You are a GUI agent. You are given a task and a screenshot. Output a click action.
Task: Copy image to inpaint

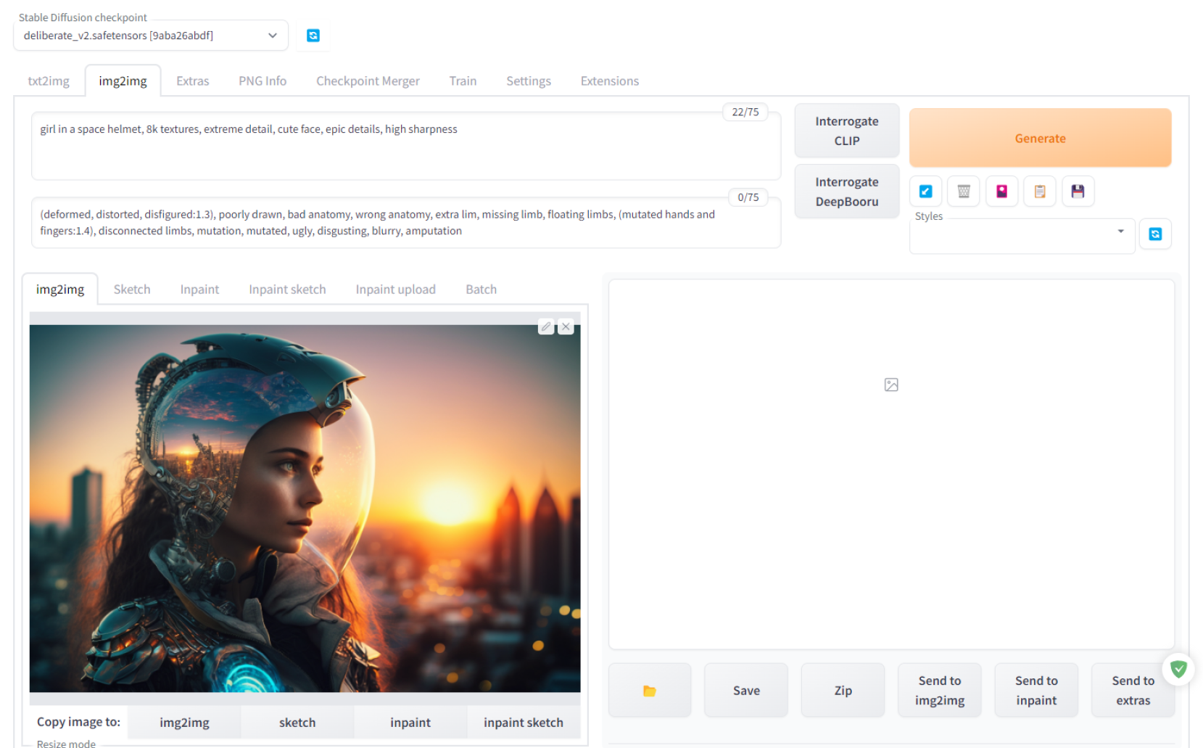[x=410, y=722]
